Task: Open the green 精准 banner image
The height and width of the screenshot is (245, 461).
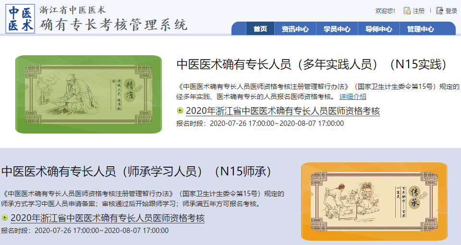Action: (88, 94)
